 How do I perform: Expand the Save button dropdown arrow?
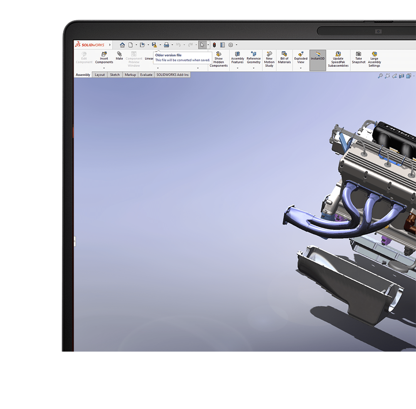point(161,45)
